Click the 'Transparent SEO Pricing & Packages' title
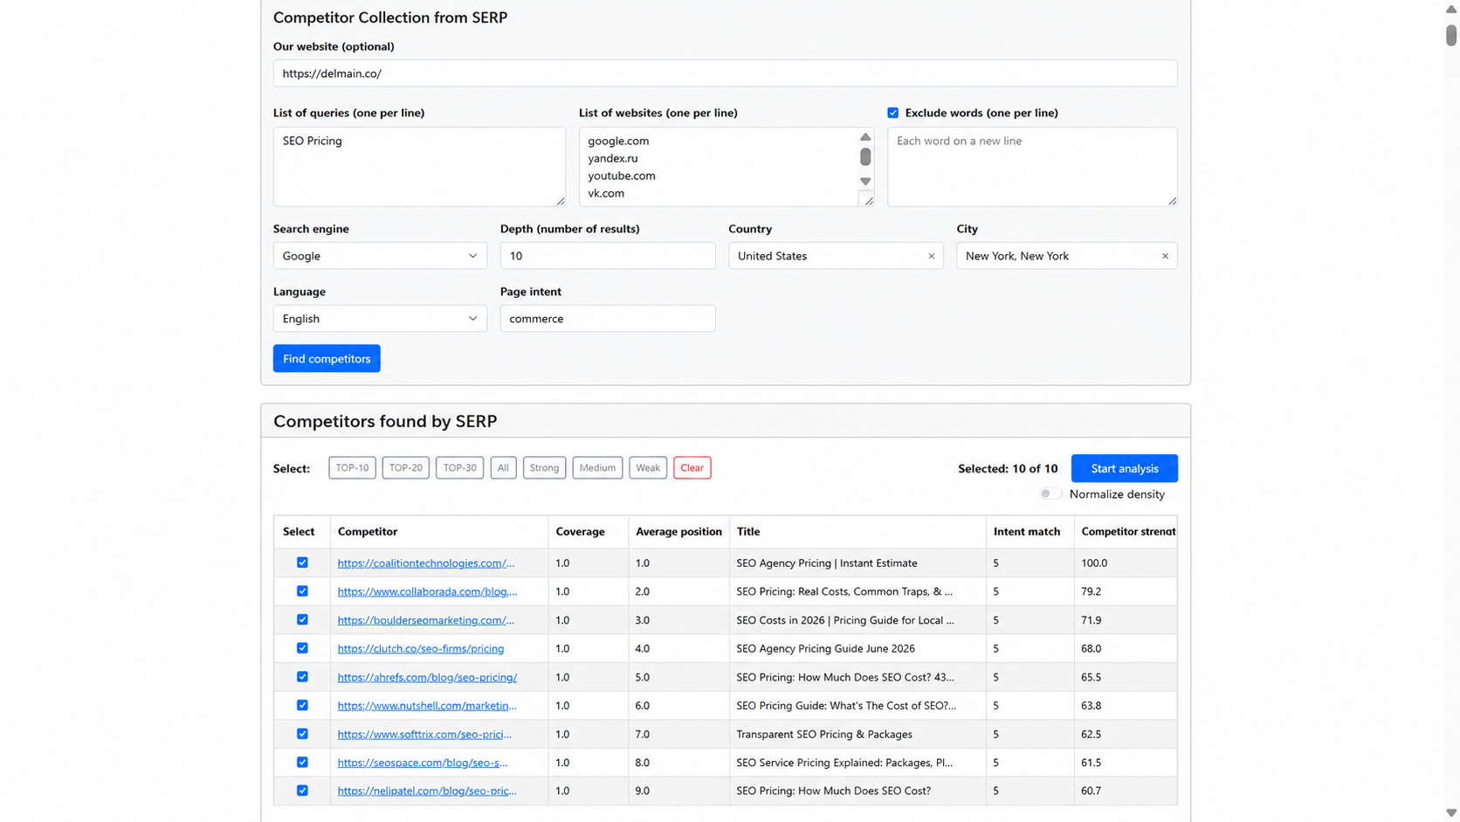Viewport: 1460px width, 822px height. (824, 734)
